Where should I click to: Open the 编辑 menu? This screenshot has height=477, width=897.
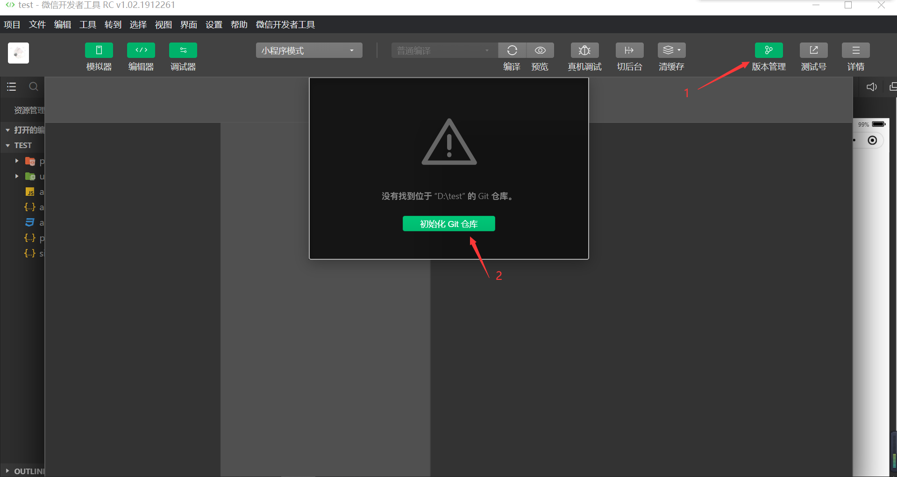point(63,25)
